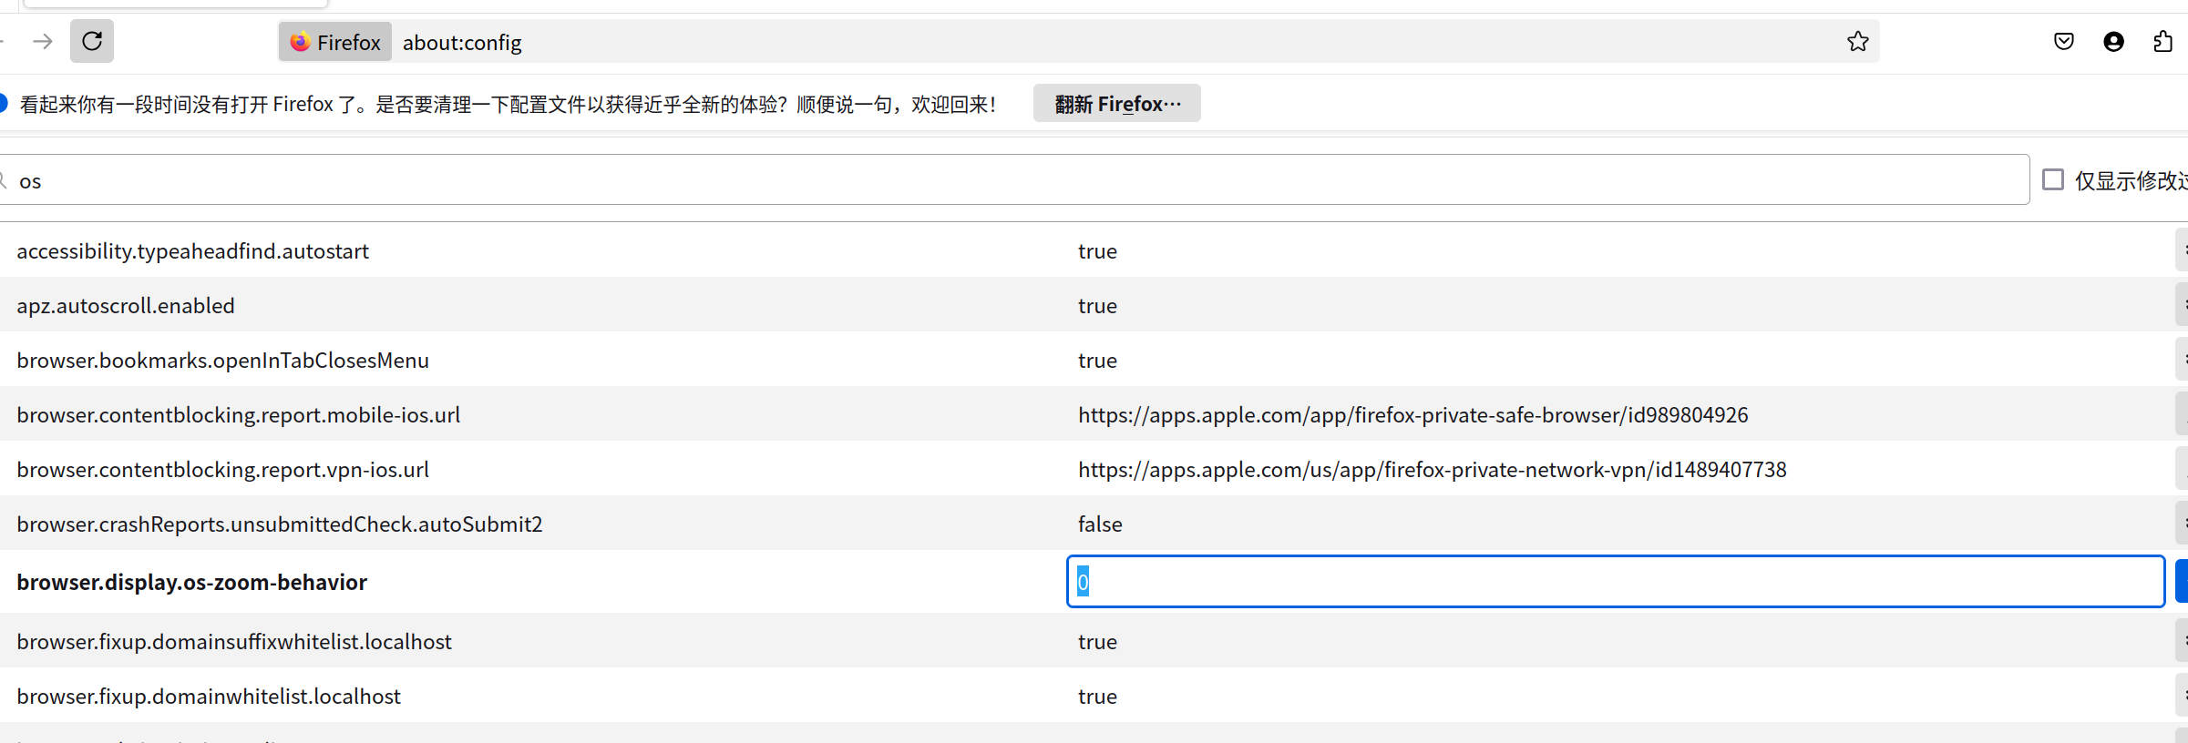
Task: Toggle accessibility.typeaheadfind.autostart preference
Action: (2182, 250)
